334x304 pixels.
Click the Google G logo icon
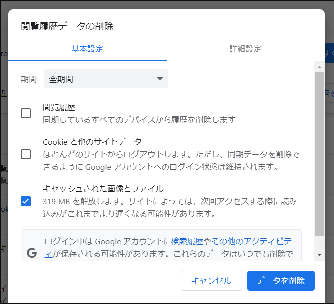[32, 253]
